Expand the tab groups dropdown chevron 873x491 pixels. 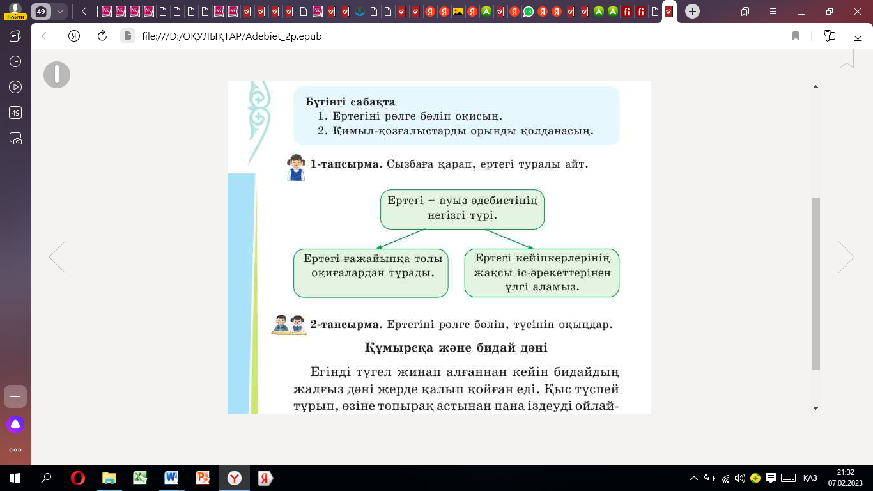tap(60, 12)
